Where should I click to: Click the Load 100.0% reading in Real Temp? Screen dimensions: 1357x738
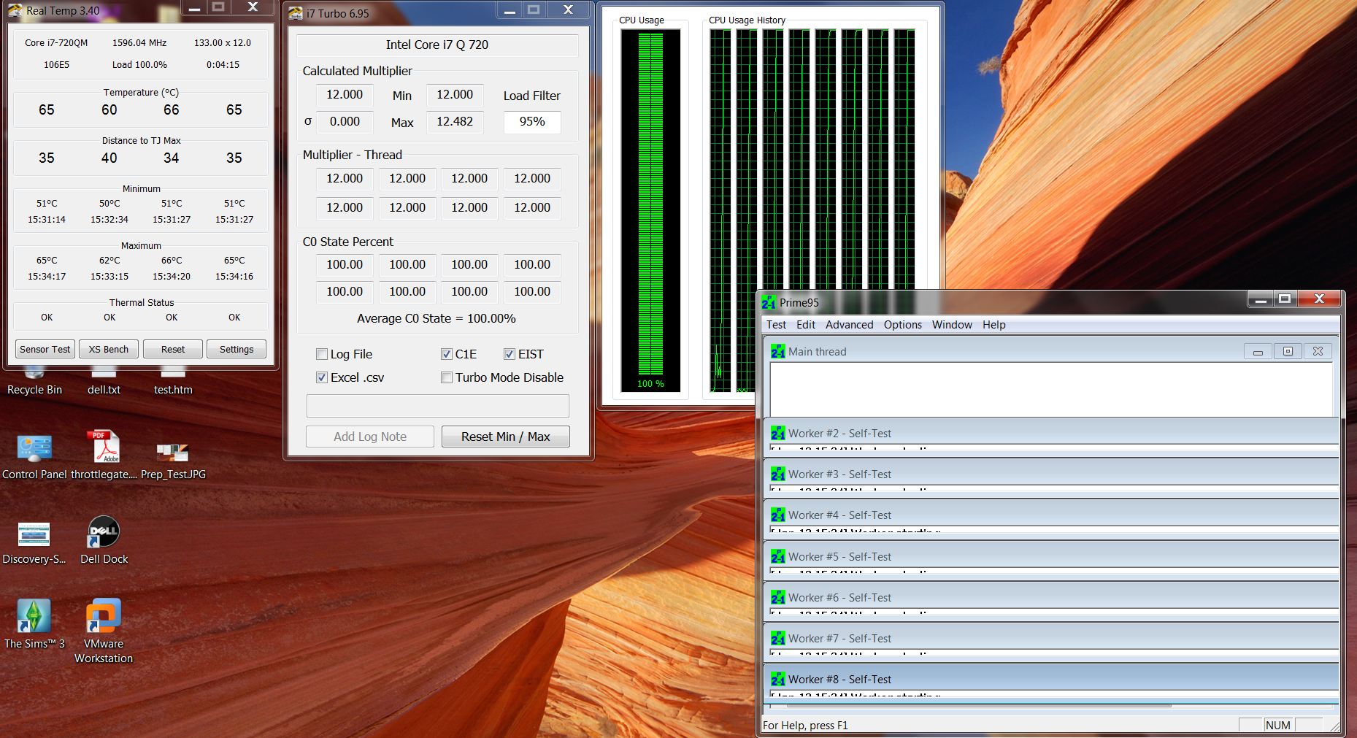point(139,64)
